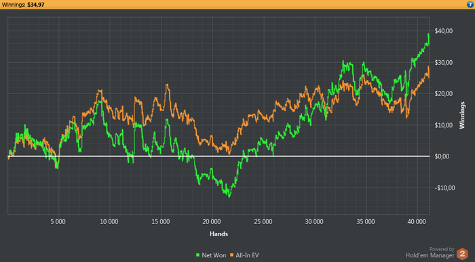
Task: Click the 5 000 hands axis label
Action: tap(58, 222)
